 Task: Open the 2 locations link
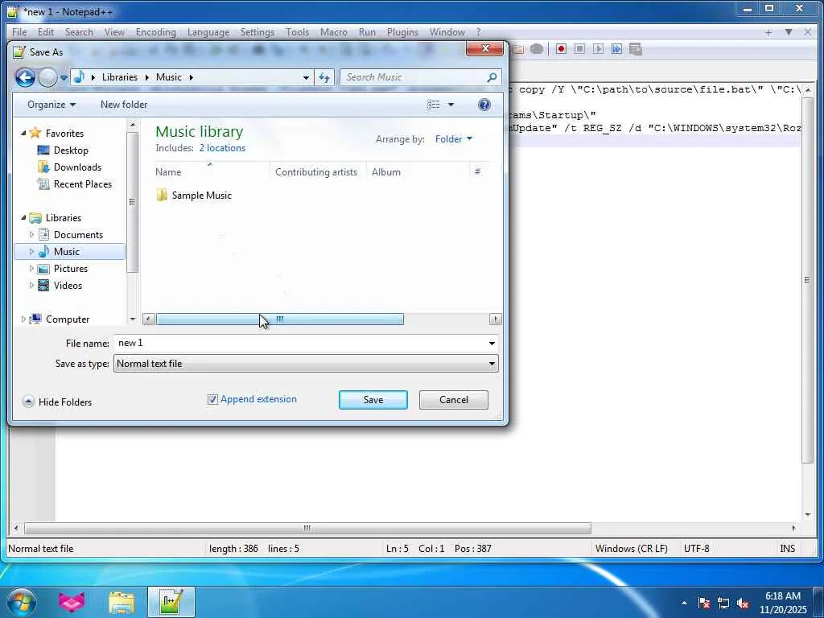pos(222,148)
